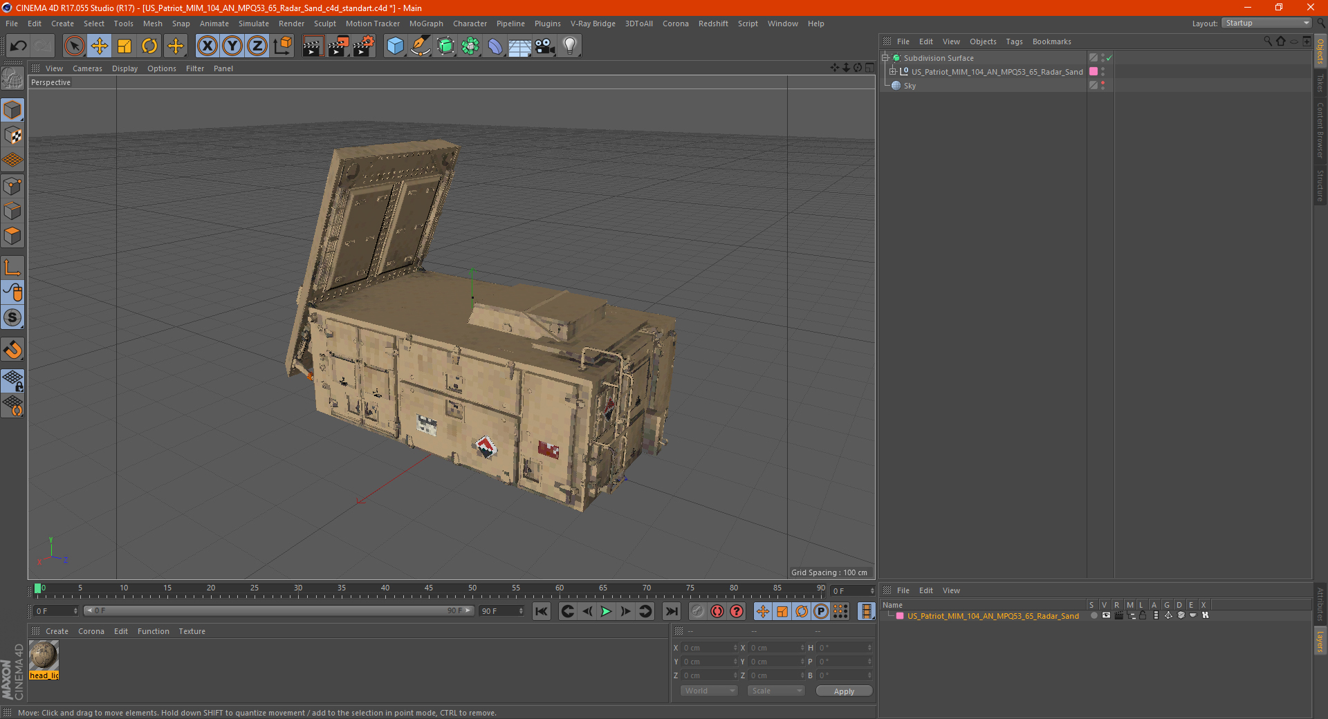1328x719 pixels.
Task: Toggle Z axis lock
Action: [x=257, y=46]
